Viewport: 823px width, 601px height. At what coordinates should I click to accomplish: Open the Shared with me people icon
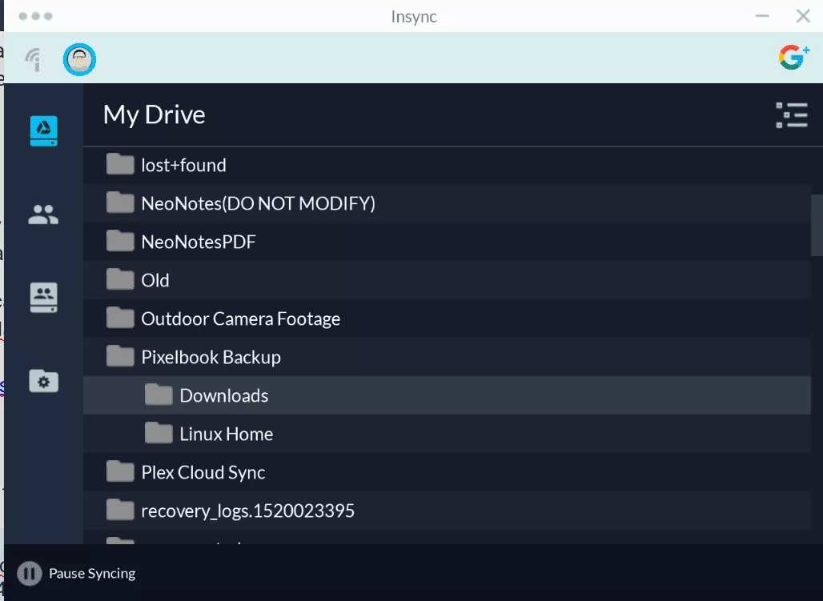pos(43,214)
